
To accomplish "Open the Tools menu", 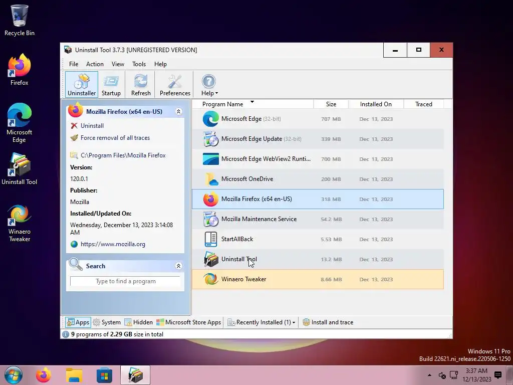I will [139, 64].
